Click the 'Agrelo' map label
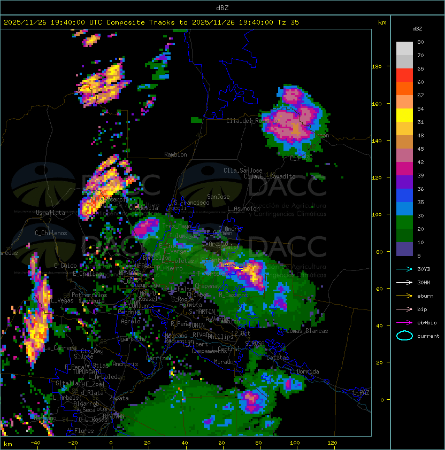The height and width of the screenshot is (450, 445). (131, 321)
